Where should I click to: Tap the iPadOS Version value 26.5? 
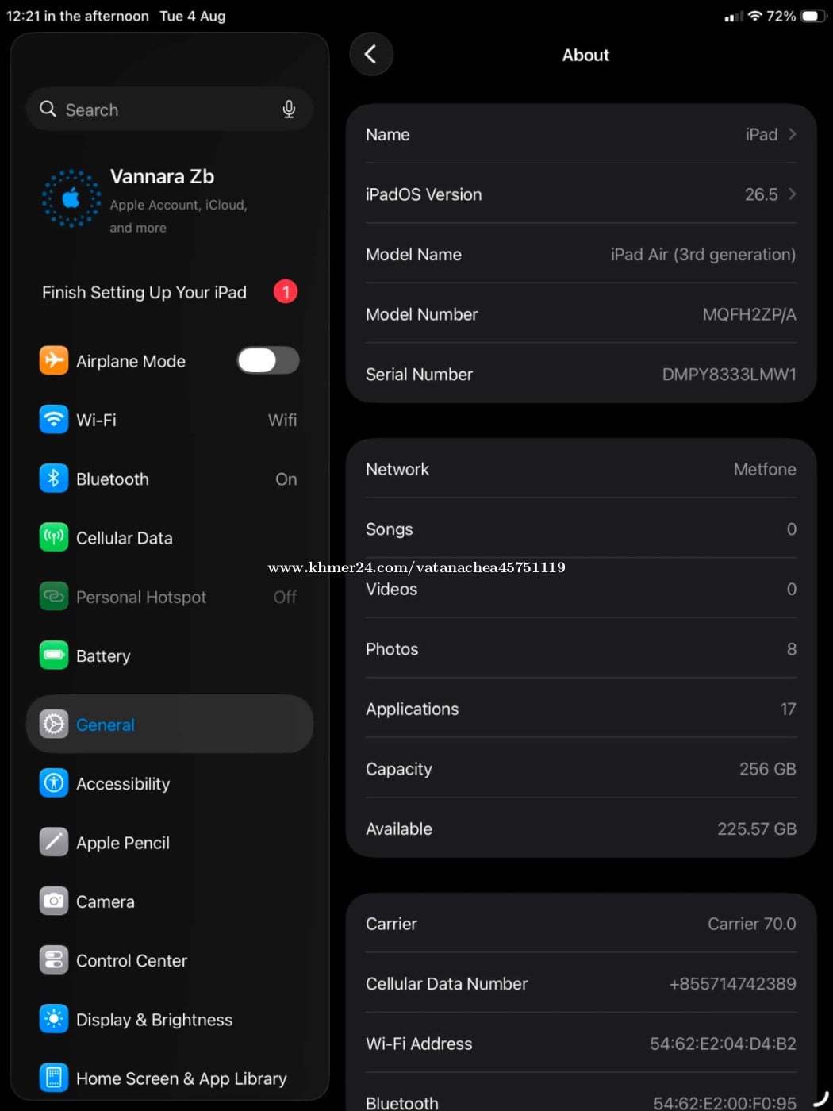point(761,194)
